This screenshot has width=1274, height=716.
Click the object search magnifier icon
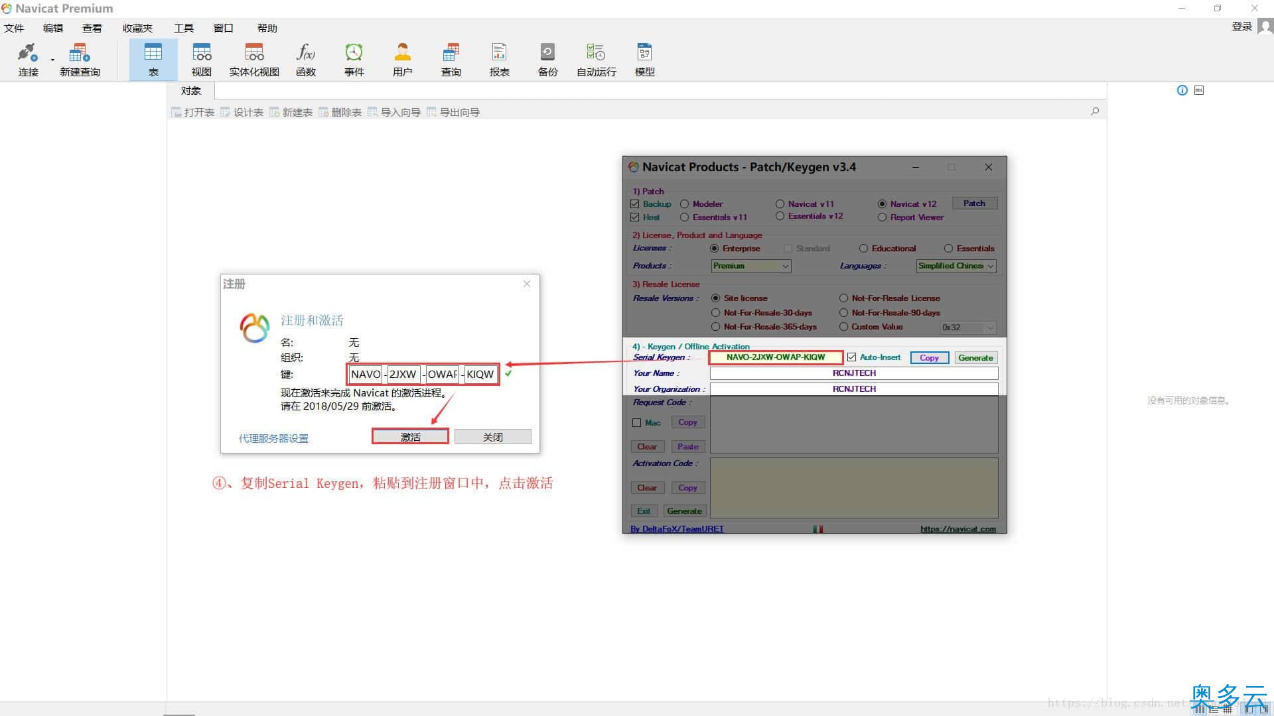click(1095, 111)
